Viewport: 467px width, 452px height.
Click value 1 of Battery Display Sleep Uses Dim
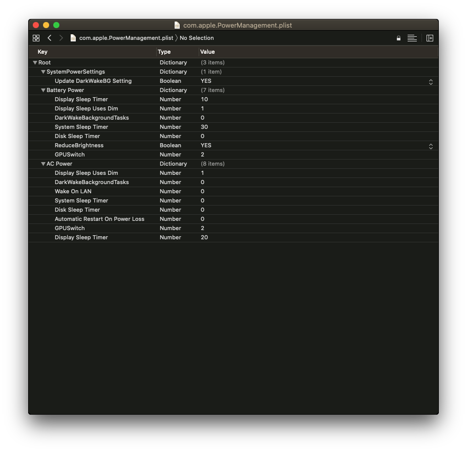pos(203,108)
